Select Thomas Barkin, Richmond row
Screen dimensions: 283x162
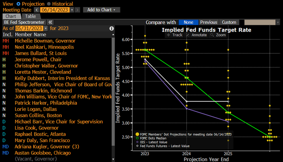57,91
